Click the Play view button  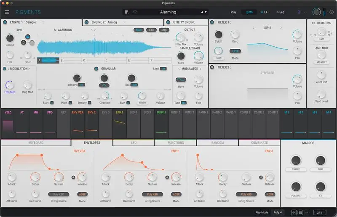[x=233, y=12]
